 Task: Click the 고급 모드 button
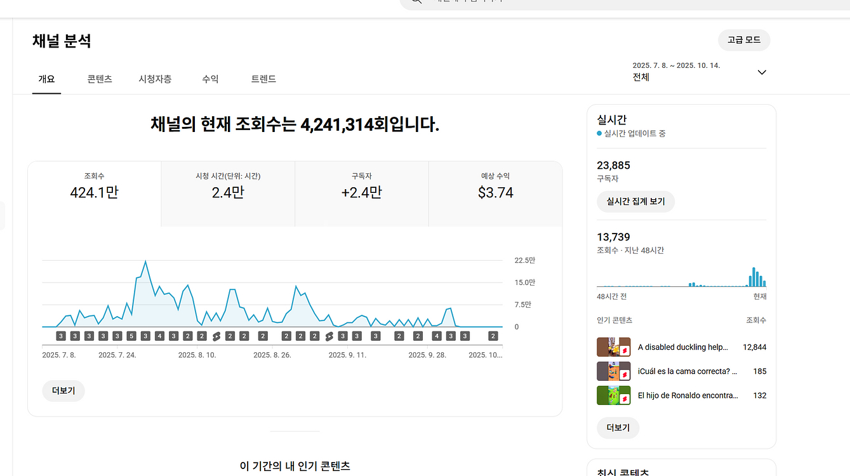tap(743, 40)
